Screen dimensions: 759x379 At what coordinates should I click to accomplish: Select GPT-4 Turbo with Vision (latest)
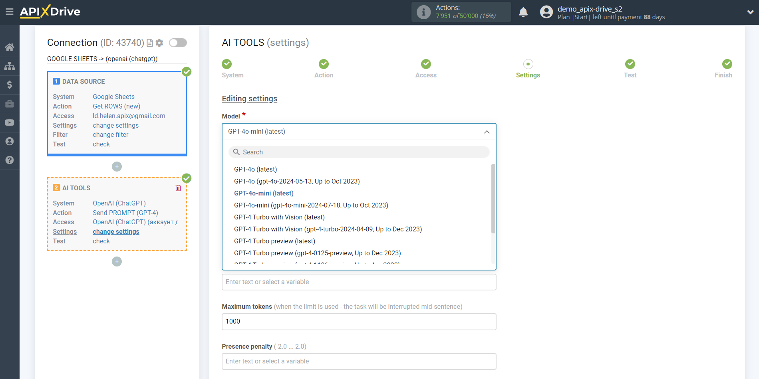[279, 217]
